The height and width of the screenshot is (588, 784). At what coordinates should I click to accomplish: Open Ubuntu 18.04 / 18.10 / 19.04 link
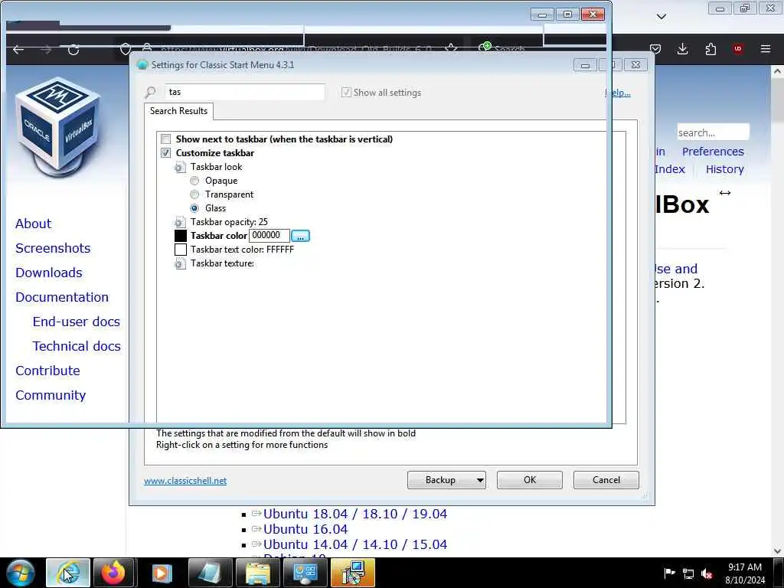click(x=355, y=514)
